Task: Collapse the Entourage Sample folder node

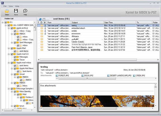Action: [x=9, y=89]
